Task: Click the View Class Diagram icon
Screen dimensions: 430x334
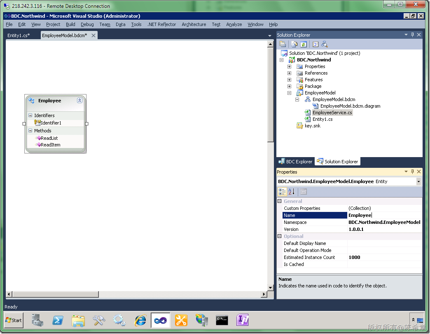Action: point(325,44)
